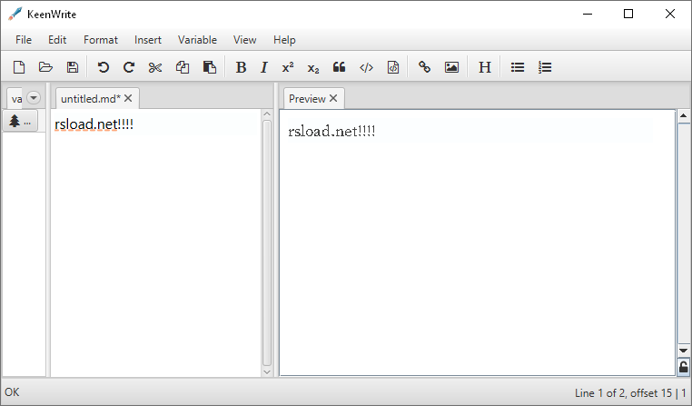Open a file using folder icon
Screen dimensions: 692x406
pos(45,67)
